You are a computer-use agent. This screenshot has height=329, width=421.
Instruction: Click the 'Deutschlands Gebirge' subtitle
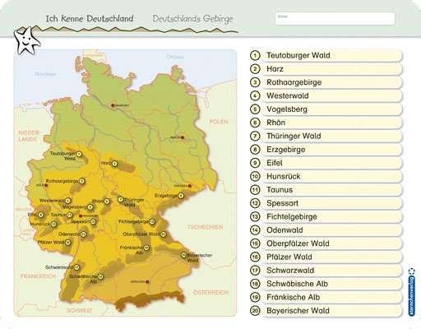(193, 19)
